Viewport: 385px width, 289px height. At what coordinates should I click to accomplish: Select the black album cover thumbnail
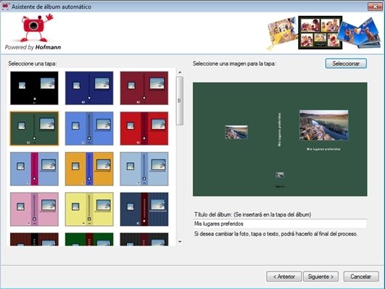[34, 88]
